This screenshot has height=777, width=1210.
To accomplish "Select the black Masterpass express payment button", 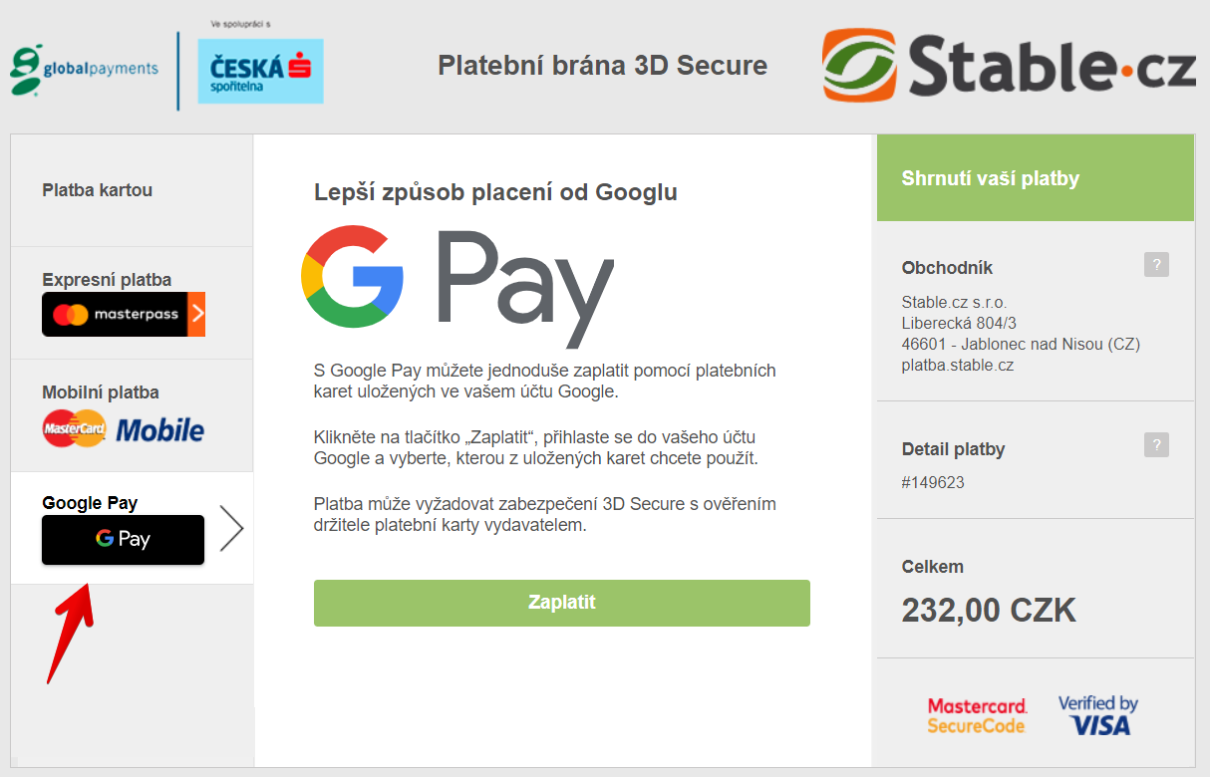I will click(124, 315).
